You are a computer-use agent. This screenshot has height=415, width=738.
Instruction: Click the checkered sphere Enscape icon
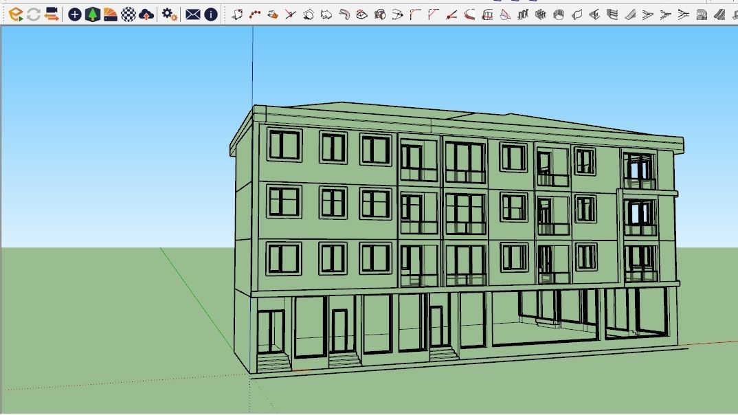(x=128, y=14)
